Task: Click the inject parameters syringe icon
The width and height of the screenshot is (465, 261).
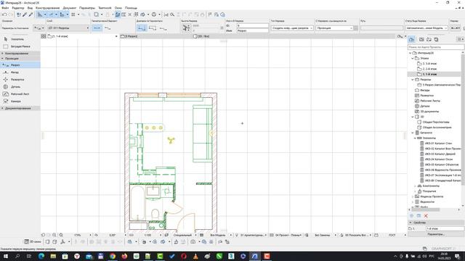Action: 31,14
